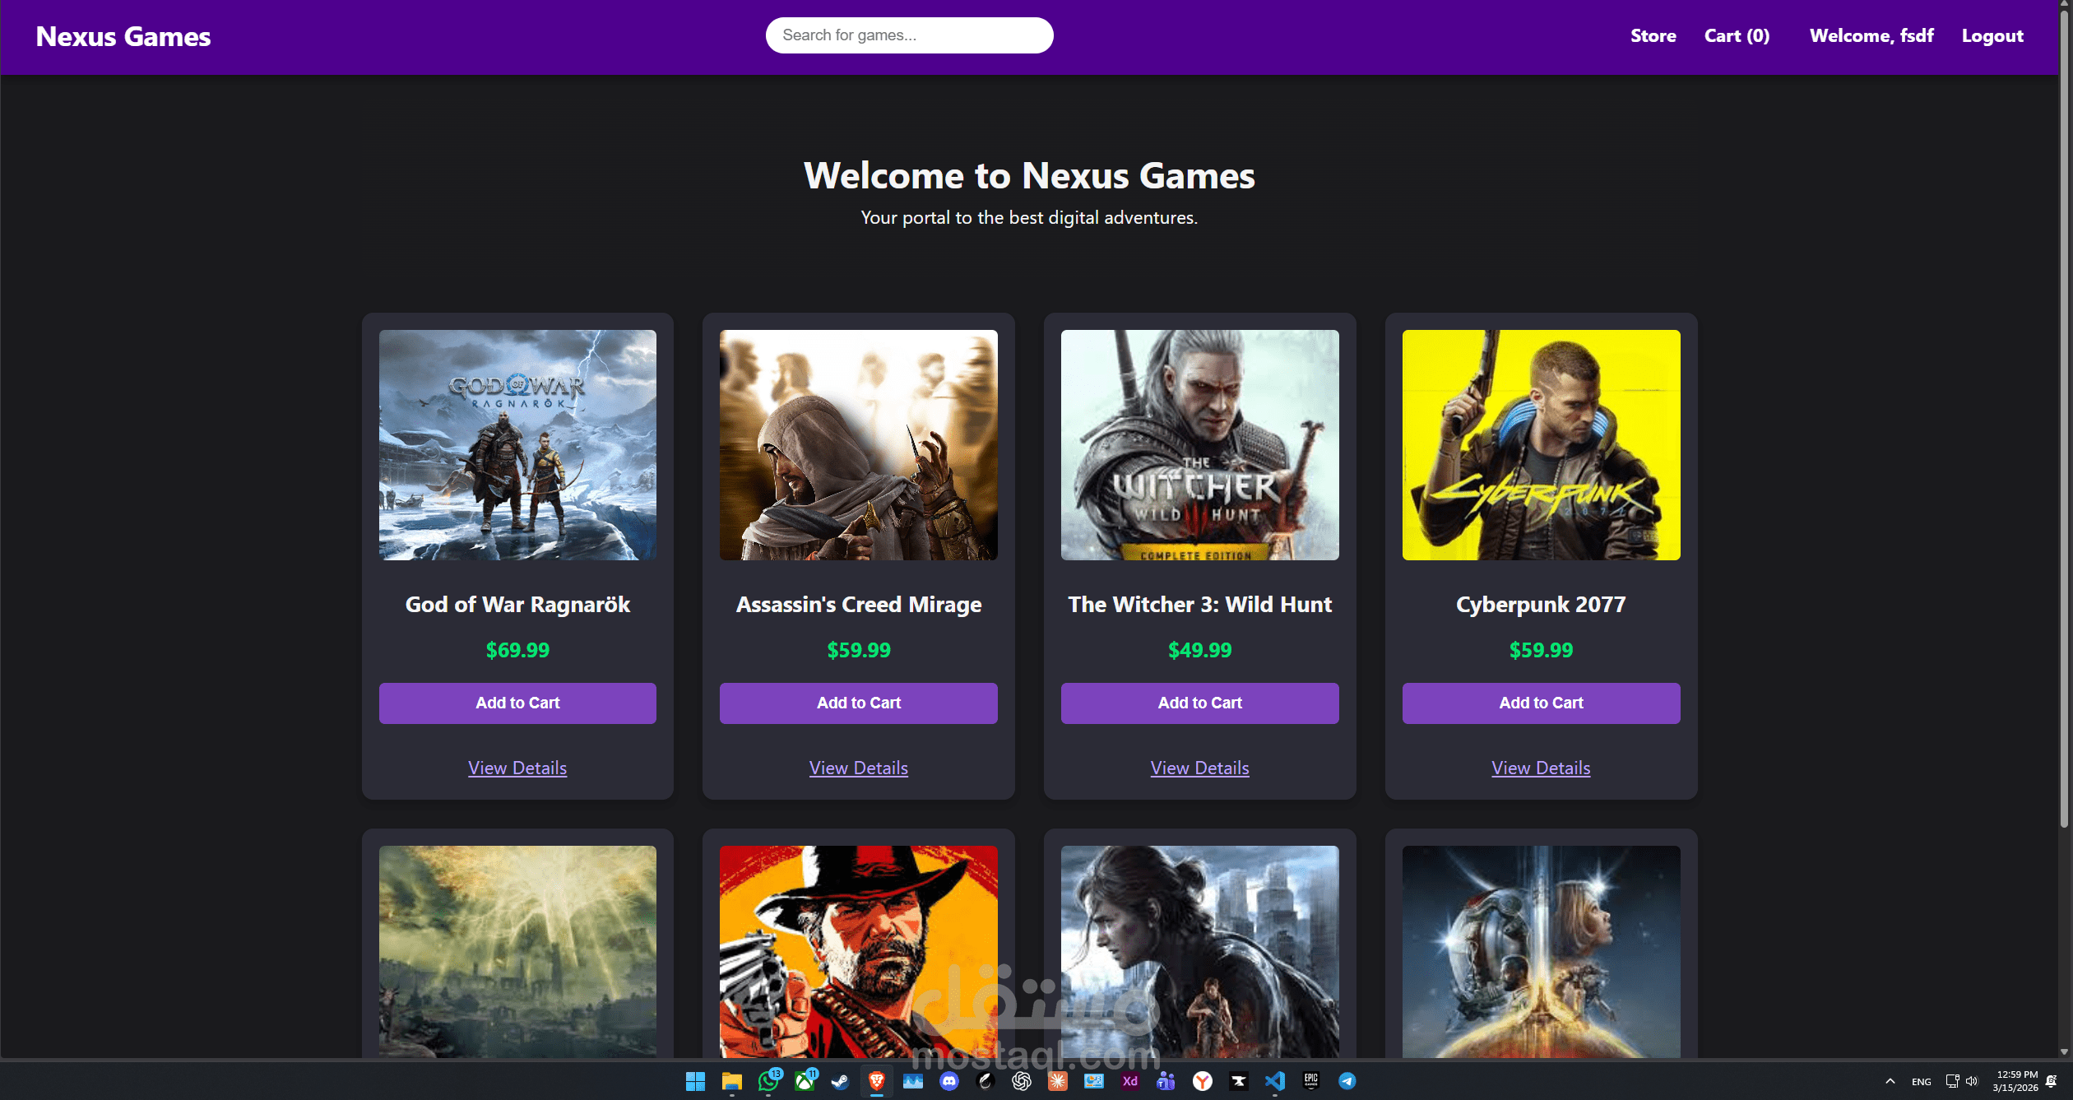Mute audio via the speaker tray icon
This screenshot has width=2073, height=1100.
(x=1972, y=1081)
